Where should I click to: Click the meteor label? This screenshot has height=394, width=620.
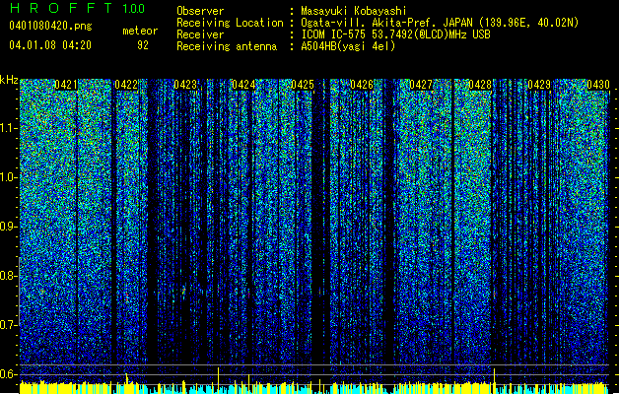coord(140,31)
